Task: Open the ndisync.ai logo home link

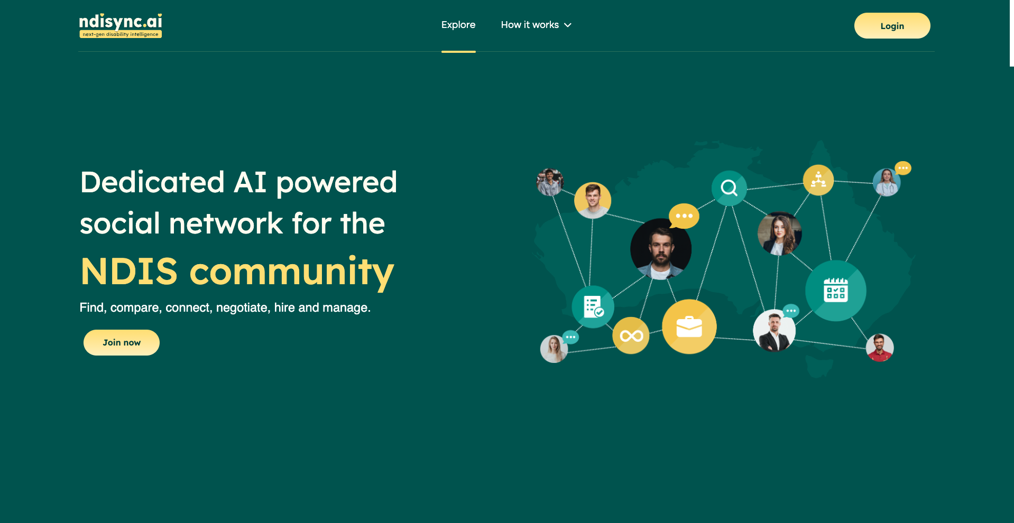Action: click(121, 26)
